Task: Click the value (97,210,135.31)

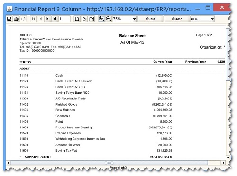Action: [161, 157]
